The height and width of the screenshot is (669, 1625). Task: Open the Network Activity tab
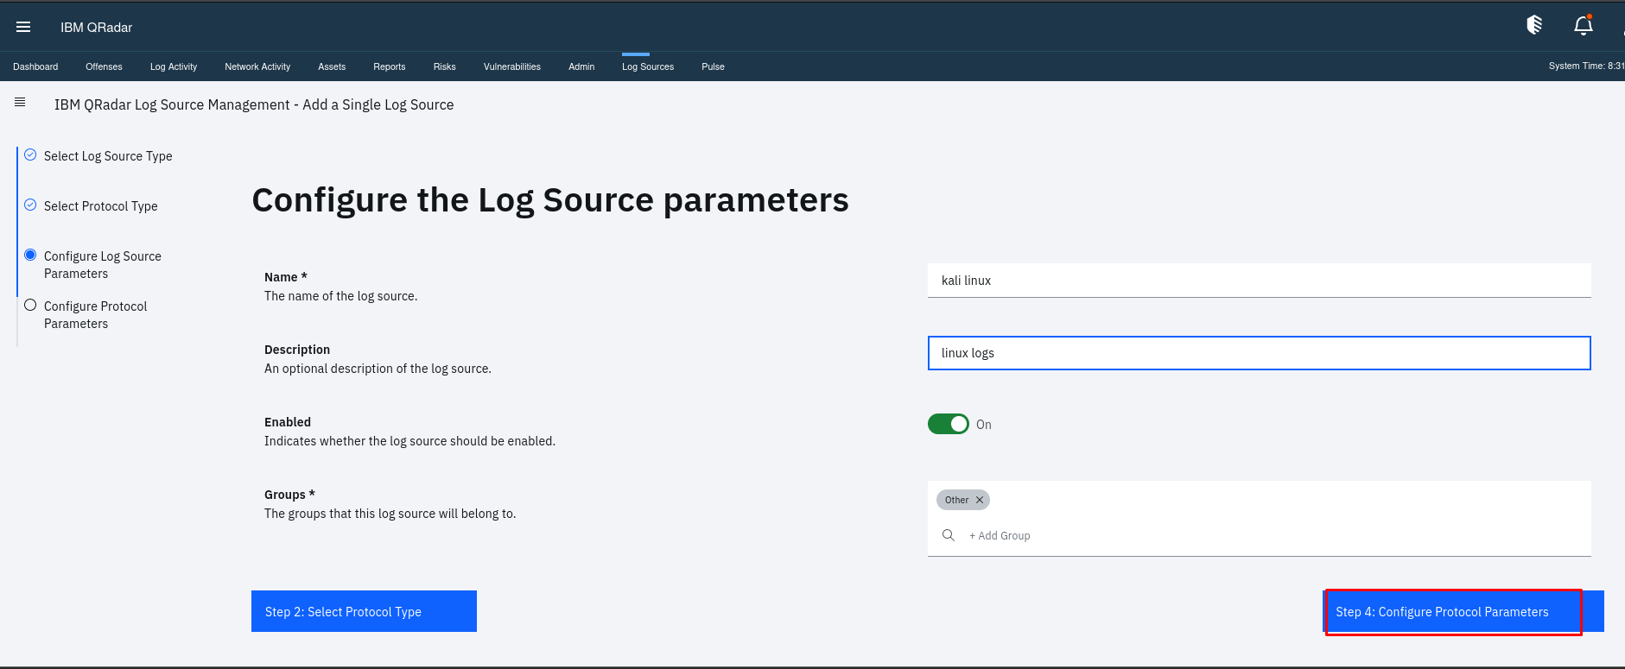point(257,66)
